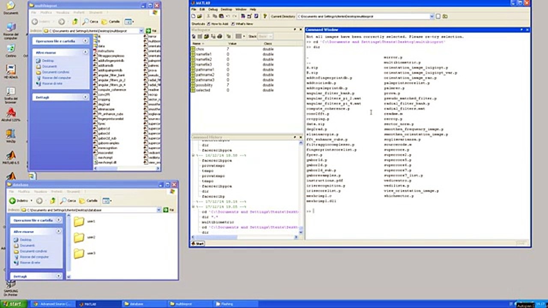Select the 'pathname2' variable in Workspace
The width and height of the screenshot is (548, 308).
point(205,75)
